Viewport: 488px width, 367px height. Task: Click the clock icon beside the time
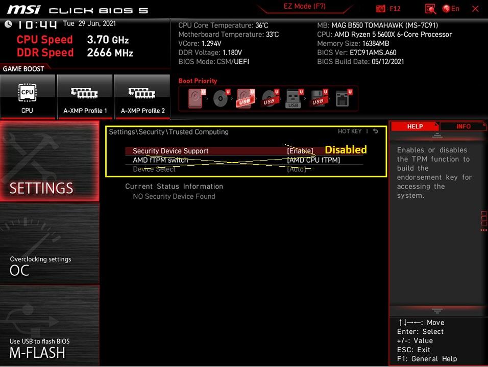pyautogui.click(x=8, y=24)
